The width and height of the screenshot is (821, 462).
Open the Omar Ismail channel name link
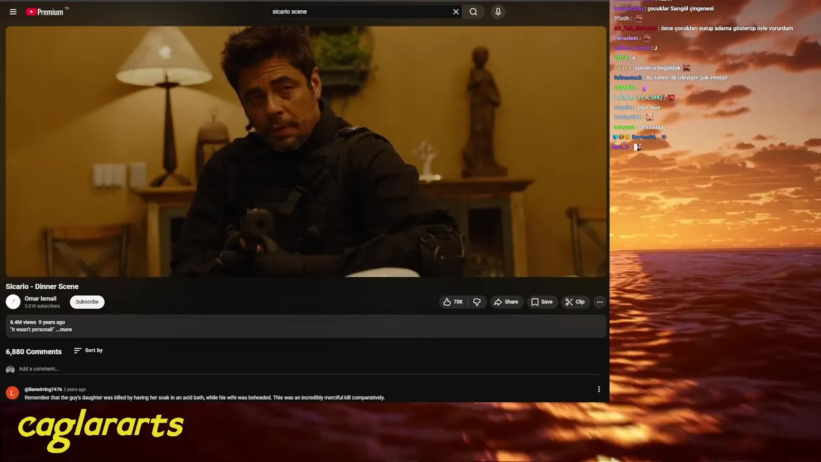[40, 298]
